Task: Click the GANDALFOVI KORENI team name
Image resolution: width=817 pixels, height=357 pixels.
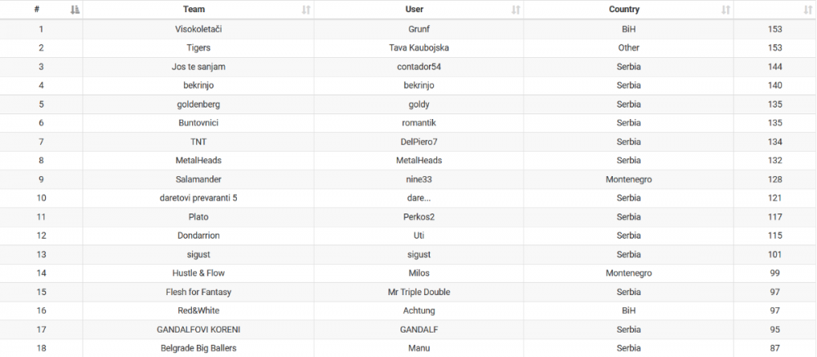Action: (x=199, y=329)
